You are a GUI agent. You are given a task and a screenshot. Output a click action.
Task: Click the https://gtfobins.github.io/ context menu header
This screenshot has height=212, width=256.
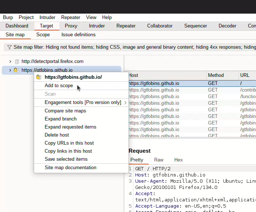point(81,77)
